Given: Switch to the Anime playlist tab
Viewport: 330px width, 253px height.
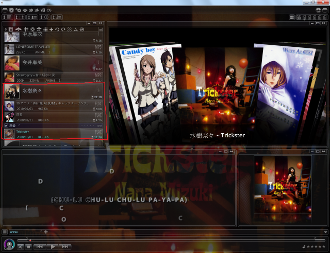Looking at the screenshot, I should pyautogui.click(x=26, y=232).
